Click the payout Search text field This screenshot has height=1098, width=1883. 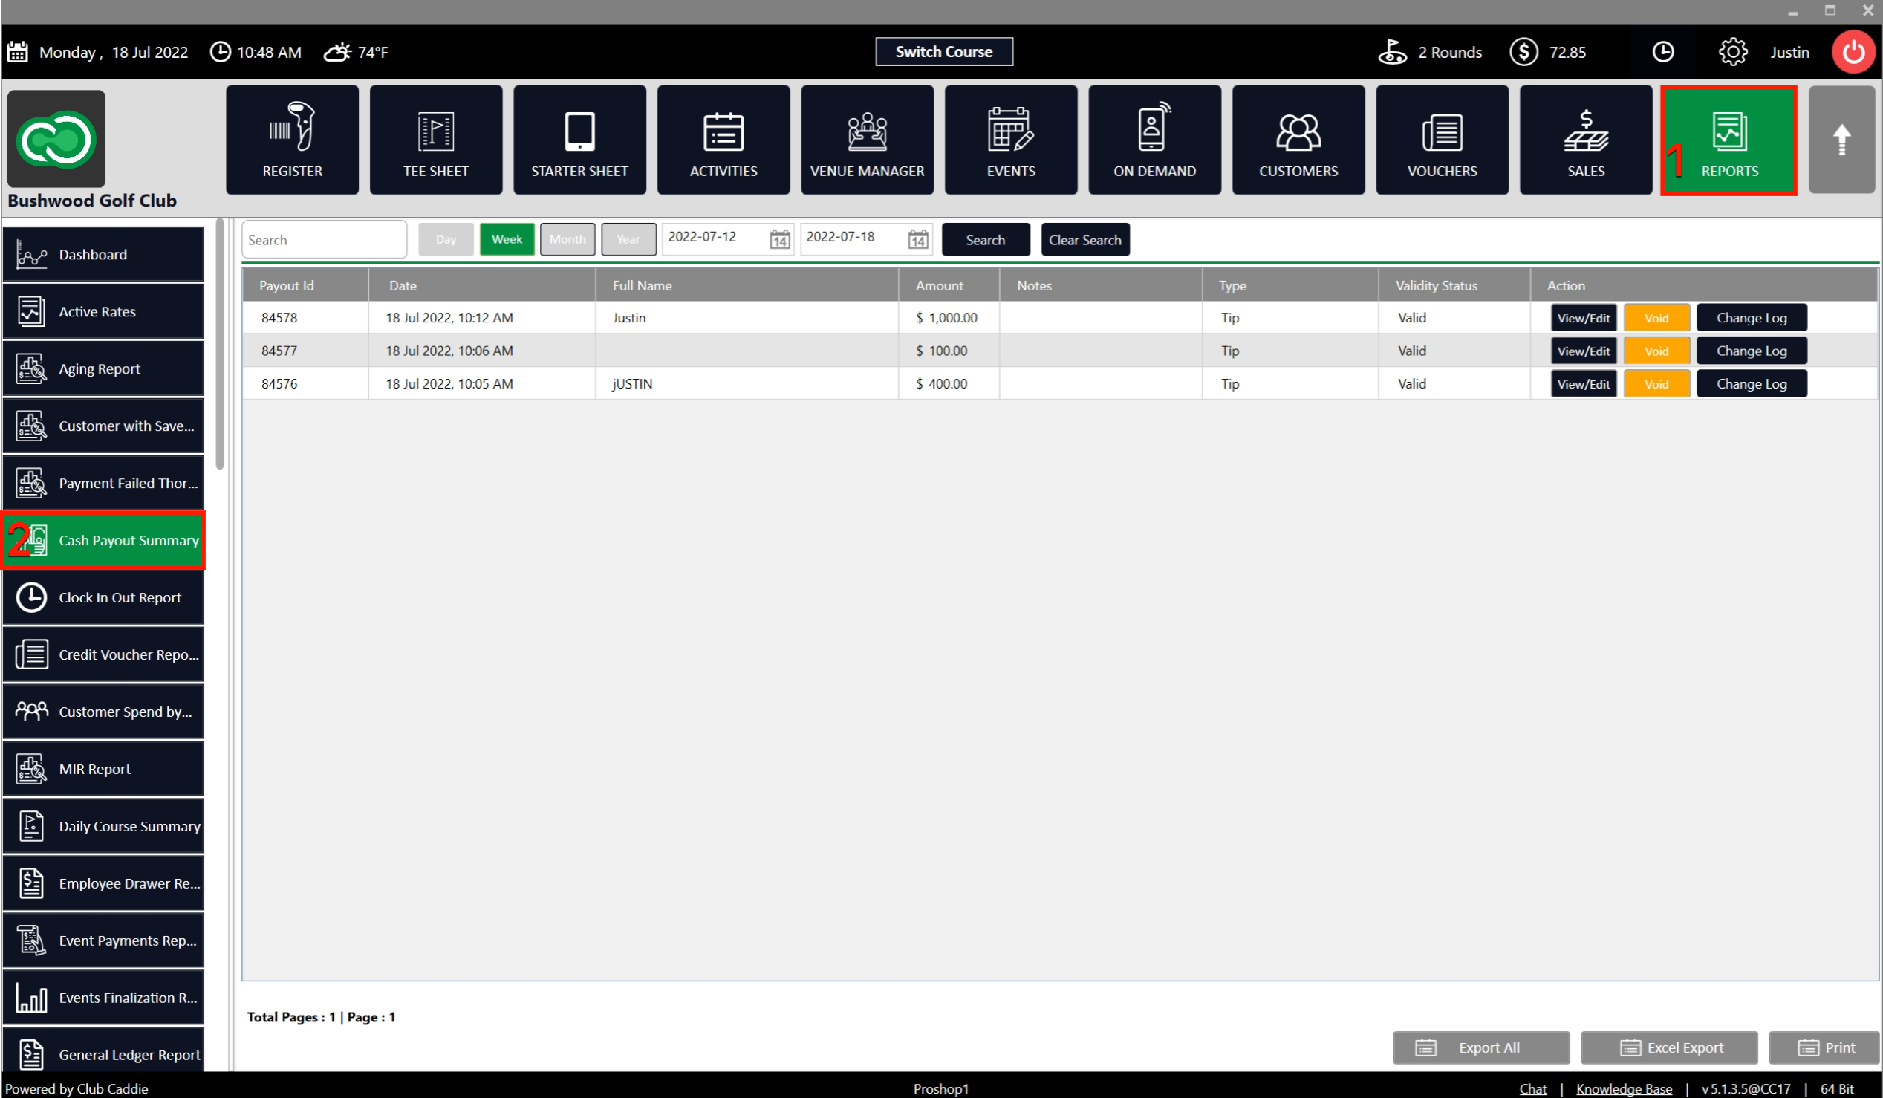[324, 240]
